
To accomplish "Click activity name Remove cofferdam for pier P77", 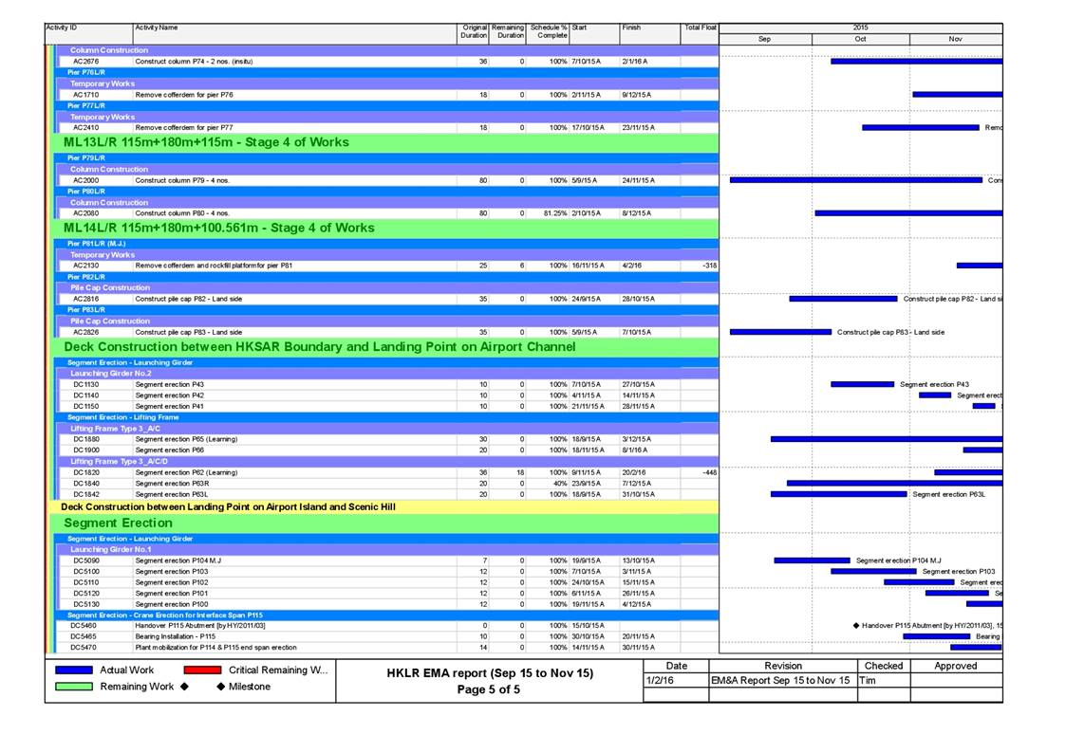I will 183,128.
